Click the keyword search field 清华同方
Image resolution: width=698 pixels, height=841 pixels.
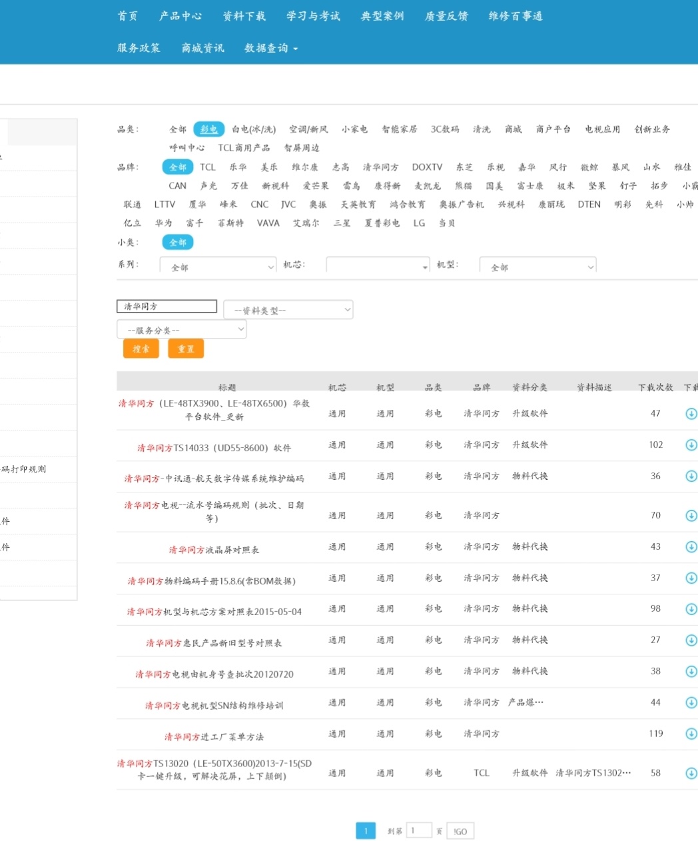point(167,307)
